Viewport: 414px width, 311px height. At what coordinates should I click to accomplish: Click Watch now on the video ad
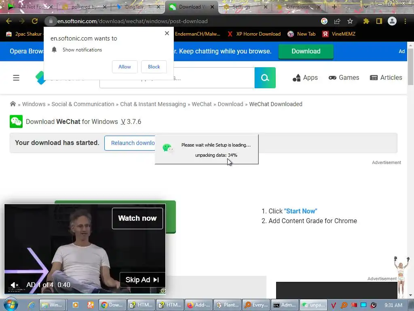pos(137,218)
